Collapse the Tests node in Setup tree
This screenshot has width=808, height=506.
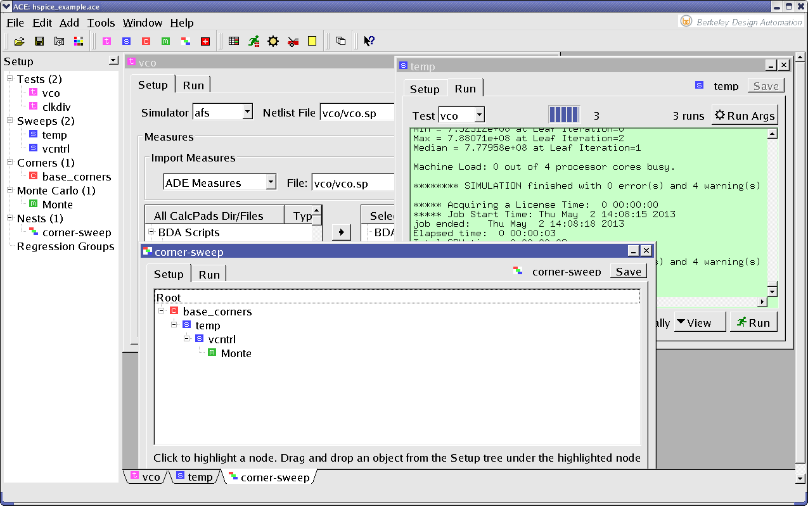click(x=10, y=79)
